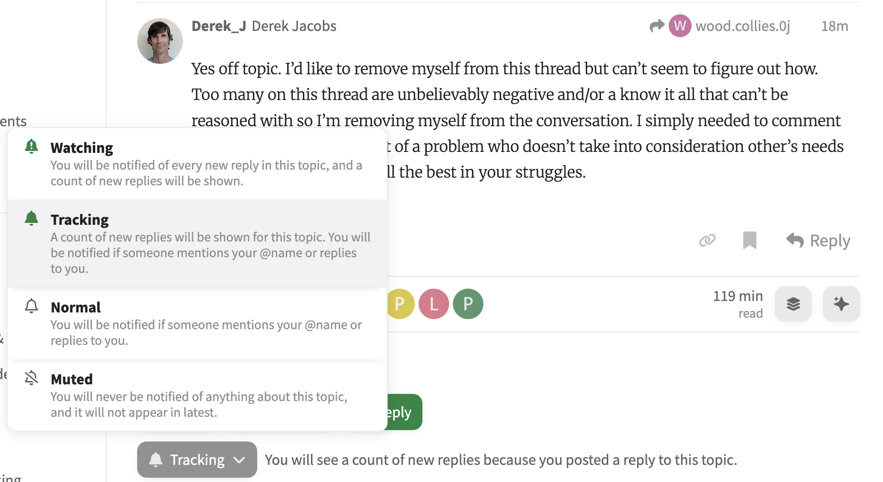Open Derek_J username link
Screen dimensions: 883x482
click(219, 26)
